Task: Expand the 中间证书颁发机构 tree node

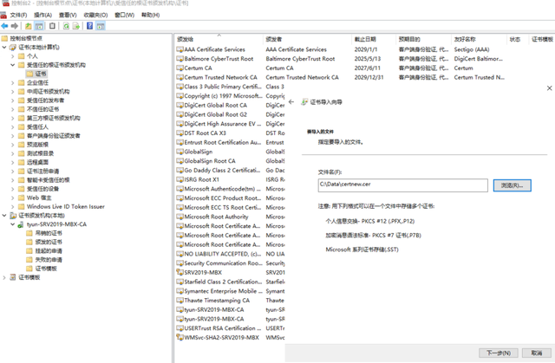Action: 12,92
